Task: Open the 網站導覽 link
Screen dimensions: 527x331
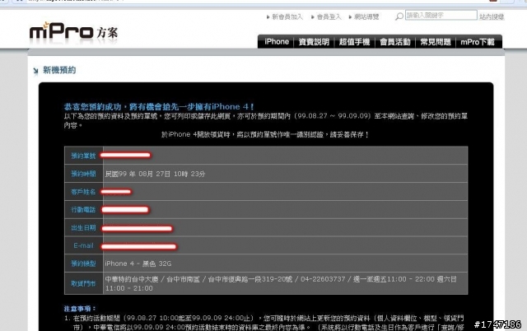Action: click(x=366, y=16)
